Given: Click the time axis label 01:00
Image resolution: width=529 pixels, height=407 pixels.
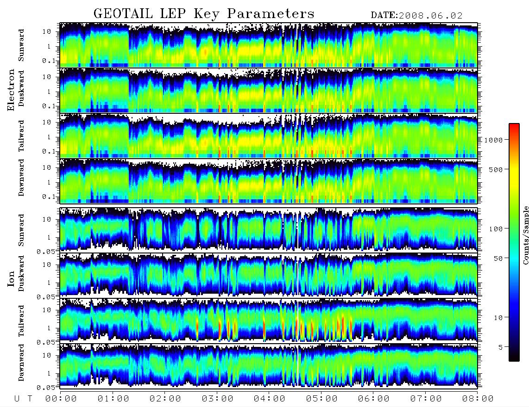Looking at the screenshot, I should (113, 399).
